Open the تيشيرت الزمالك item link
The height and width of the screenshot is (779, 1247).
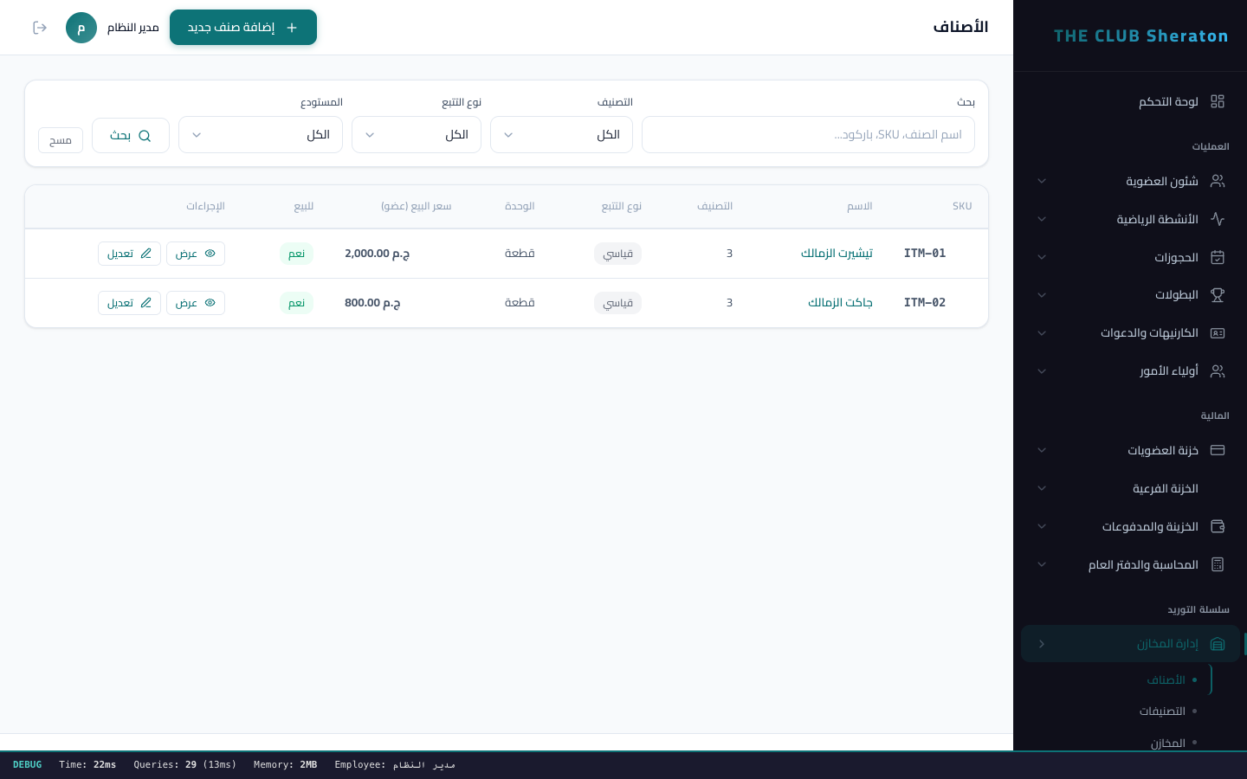tap(837, 254)
